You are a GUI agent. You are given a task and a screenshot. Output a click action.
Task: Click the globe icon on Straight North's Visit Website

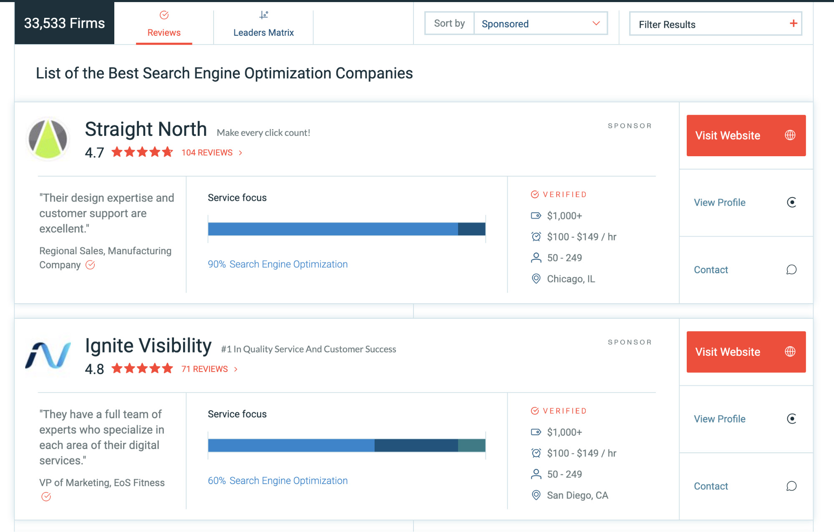coord(790,135)
